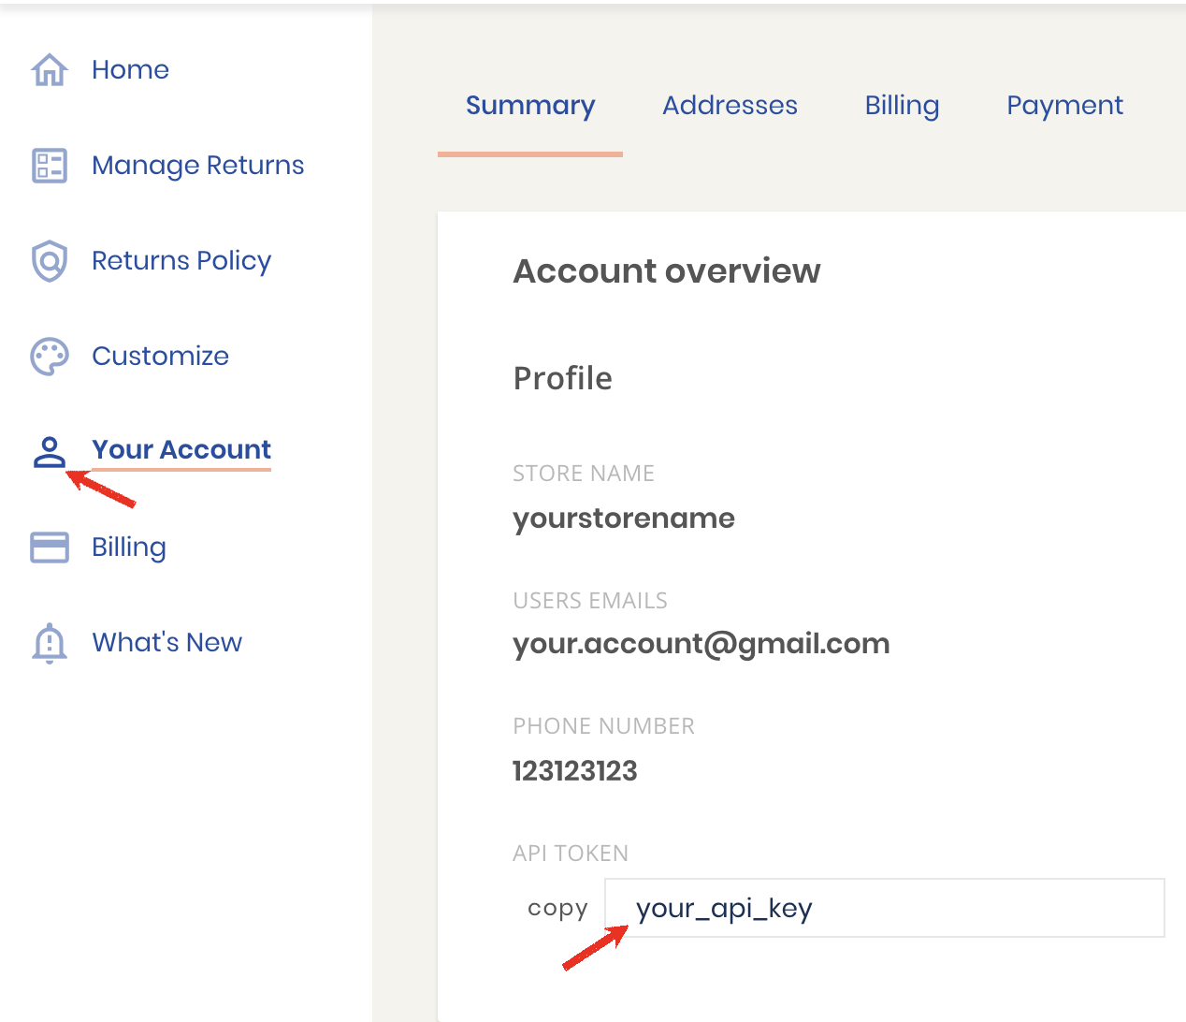
Task: Open the Manage Returns sidebar link
Action: point(197,166)
